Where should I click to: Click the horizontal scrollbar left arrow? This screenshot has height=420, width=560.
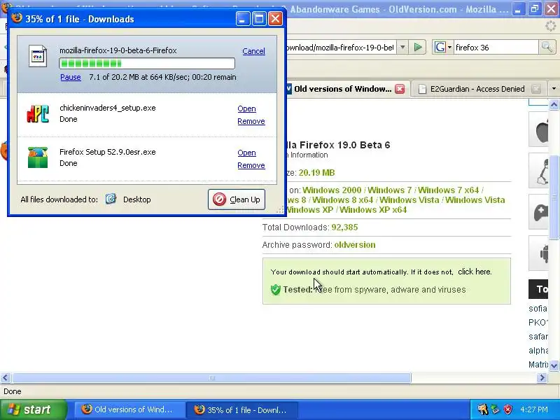click(6, 377)
